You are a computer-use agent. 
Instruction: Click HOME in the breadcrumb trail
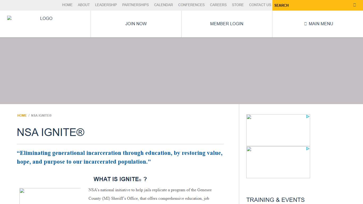pos(22,115)
